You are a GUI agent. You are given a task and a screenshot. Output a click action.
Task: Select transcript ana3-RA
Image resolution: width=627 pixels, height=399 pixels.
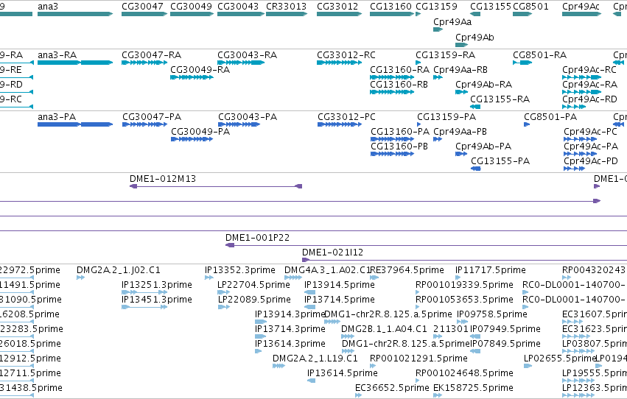coord(75,63)
